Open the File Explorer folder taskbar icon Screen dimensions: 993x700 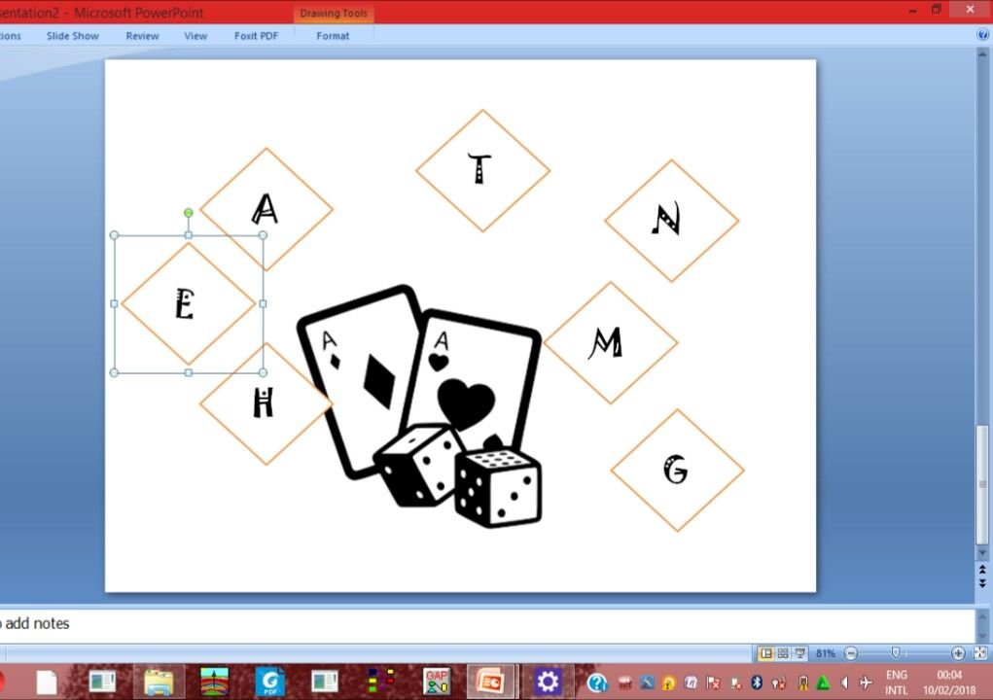coord(159,682)
